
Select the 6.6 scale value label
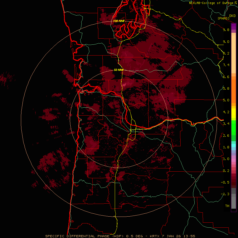click(226, 77)
